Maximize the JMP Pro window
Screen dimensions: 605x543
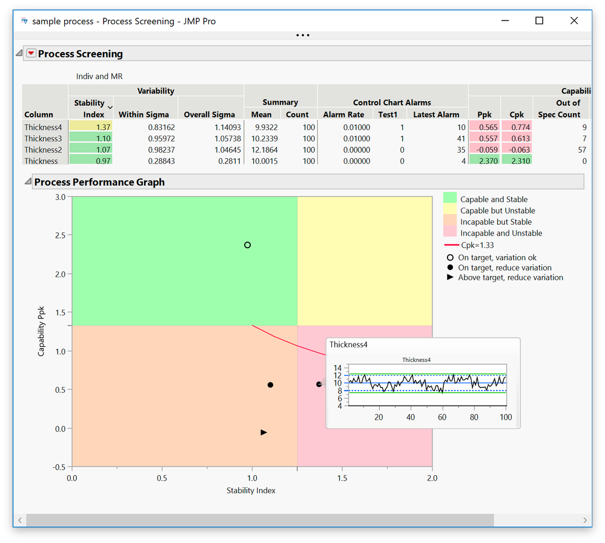tap(540, 21)
